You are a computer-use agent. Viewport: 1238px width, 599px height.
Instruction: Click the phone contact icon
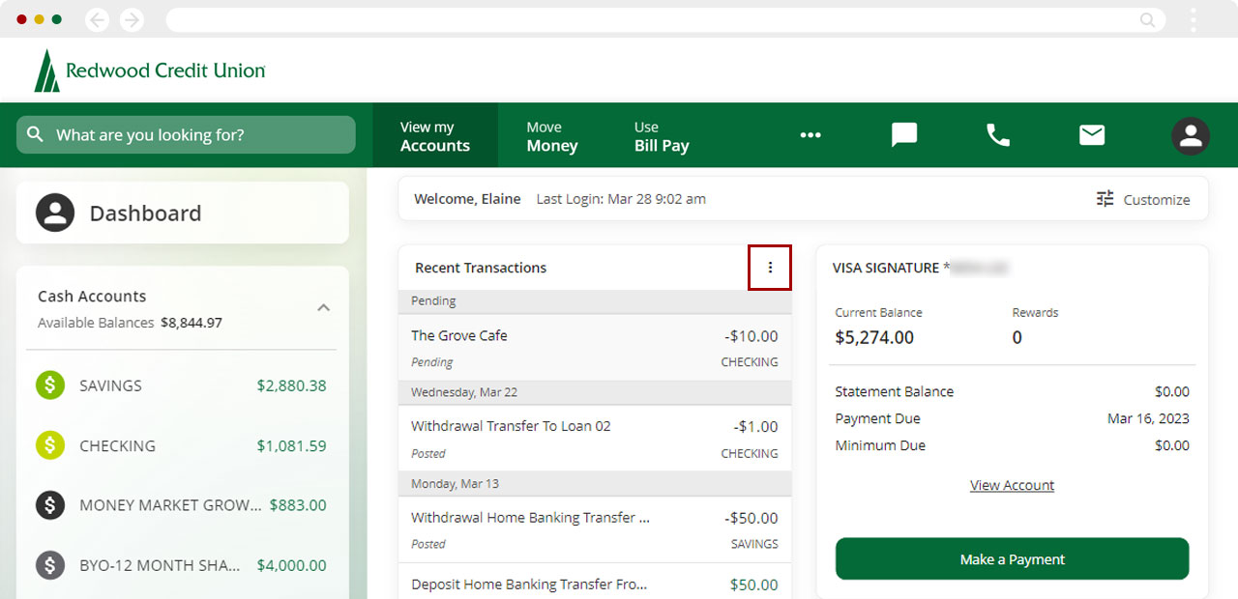(x=998, y=135)
